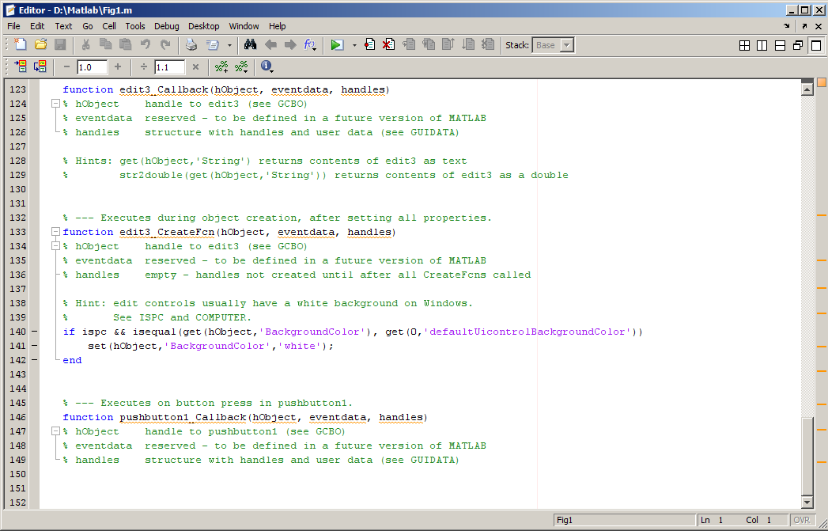Collapse the comment block starting at line 134
828x531 pixels.
(55, 246)
